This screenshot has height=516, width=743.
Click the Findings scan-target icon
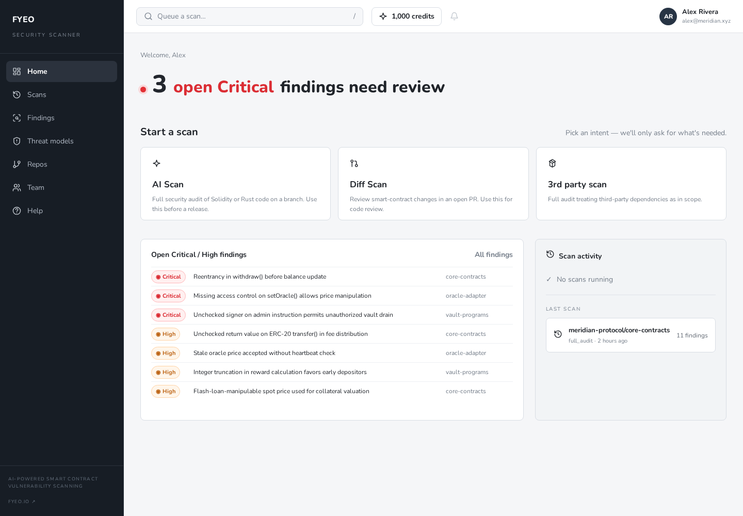tap(17, 118)
